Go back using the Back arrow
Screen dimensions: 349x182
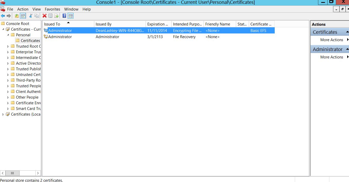(3, 16)
